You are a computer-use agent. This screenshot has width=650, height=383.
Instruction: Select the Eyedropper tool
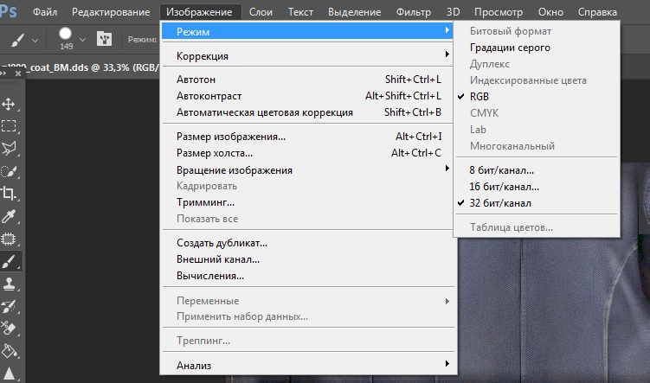tap(10, 216)
